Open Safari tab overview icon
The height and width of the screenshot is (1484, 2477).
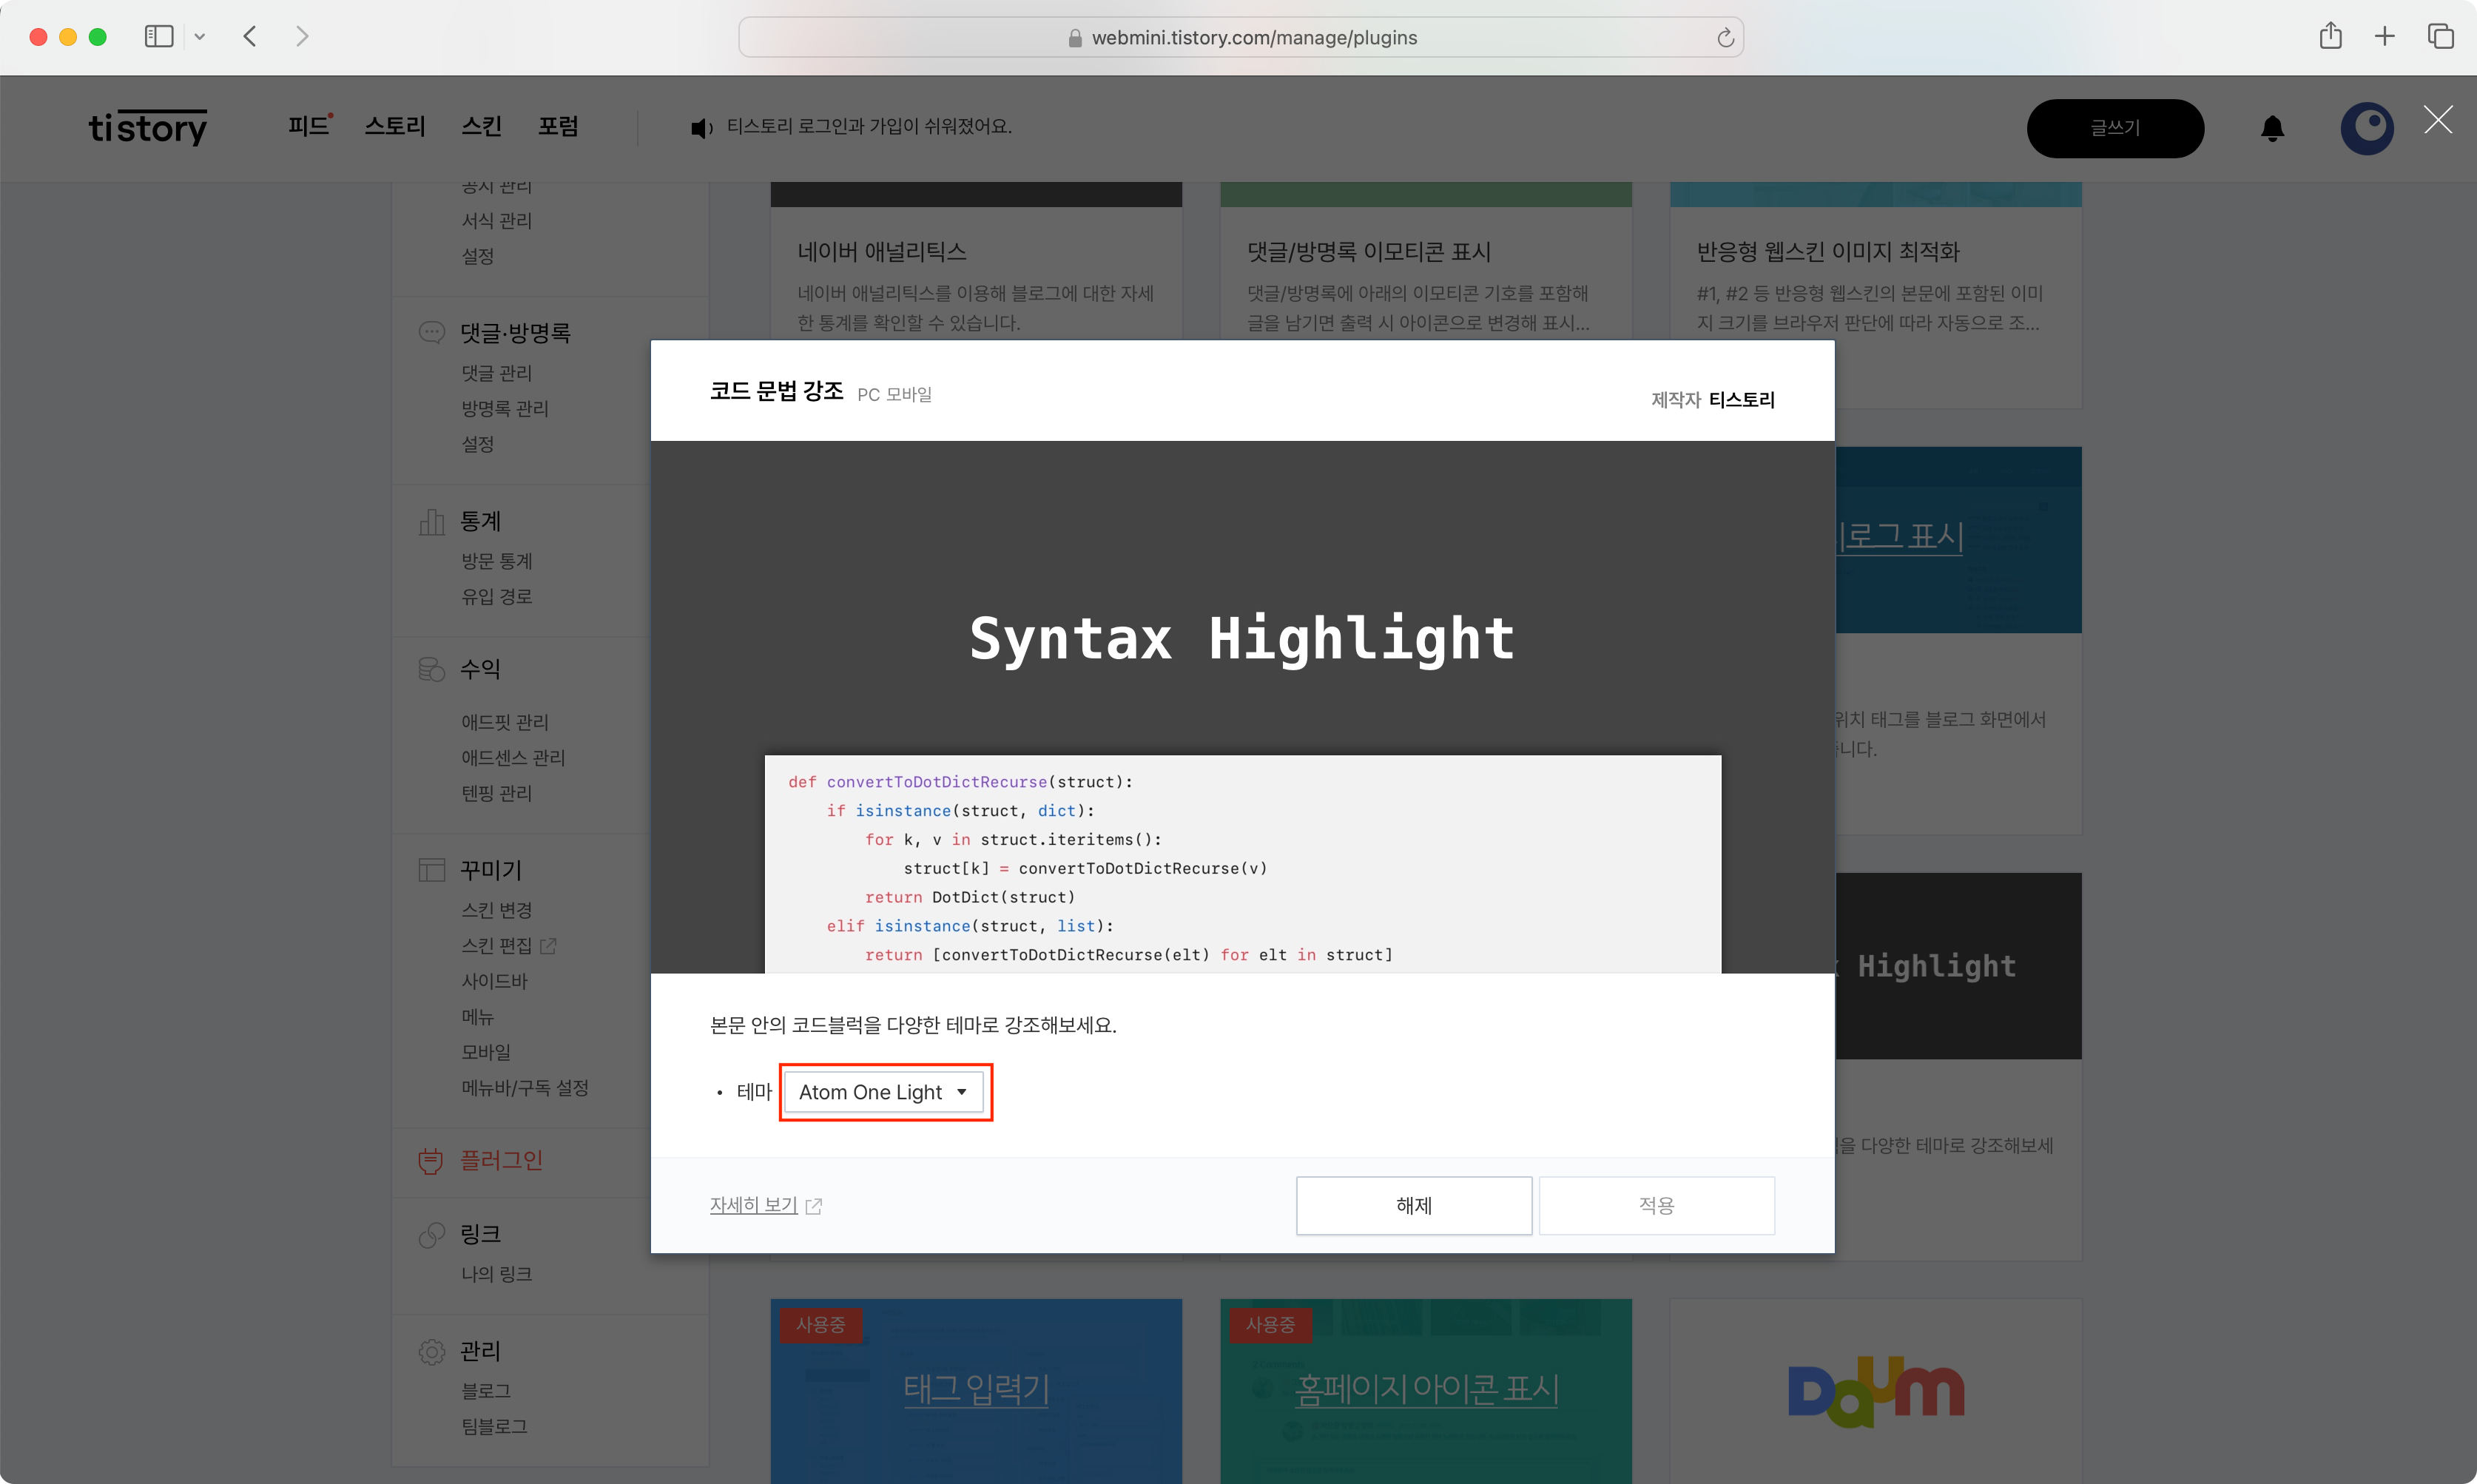coord(2440,37)
